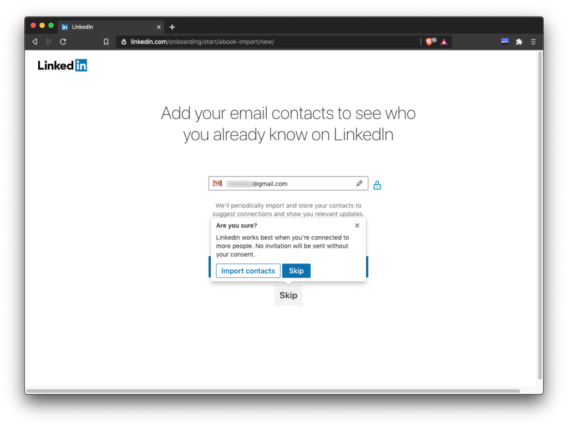
Task: Click the site padlock in the address bar
Action: click(x=124, y=42)
